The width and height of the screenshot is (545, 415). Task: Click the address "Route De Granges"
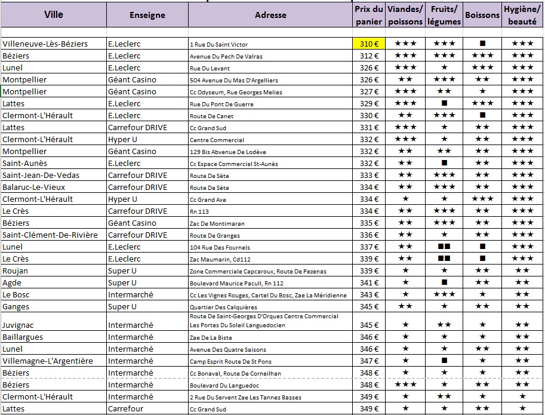pyautogui.click(x=215, y=236)
